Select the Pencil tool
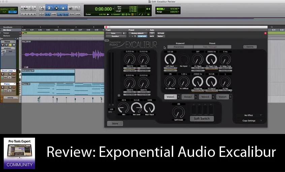 coord(77,8)
